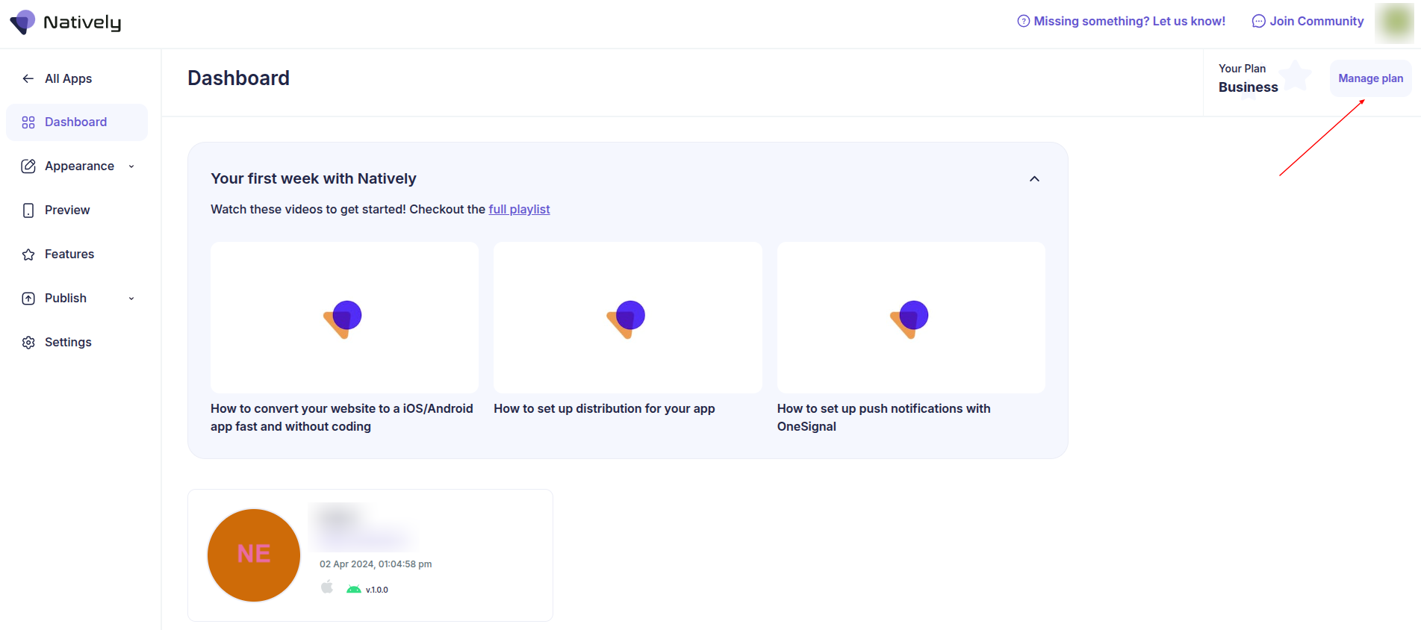1421x630 pixels.
Task: Click the Features star icon
Action: [28, 255]
